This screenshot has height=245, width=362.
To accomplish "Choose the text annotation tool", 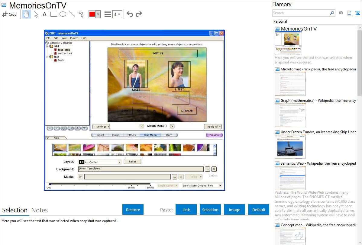I will coord(44,14).
